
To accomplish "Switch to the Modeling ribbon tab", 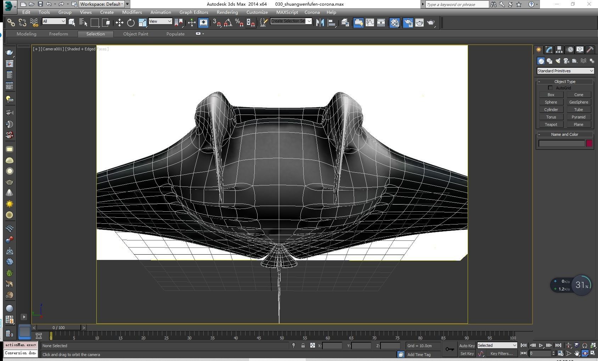I will [27, 34].
